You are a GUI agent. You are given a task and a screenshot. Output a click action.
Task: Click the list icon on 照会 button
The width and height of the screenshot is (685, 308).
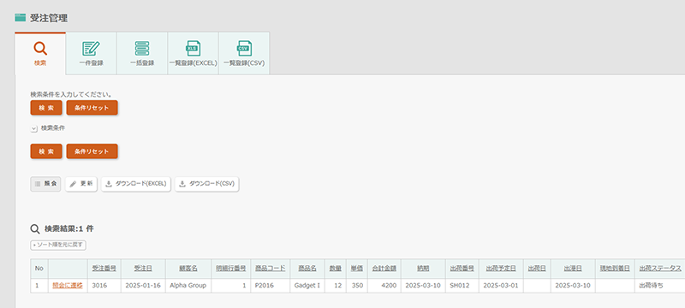click(x=38, y=184)
